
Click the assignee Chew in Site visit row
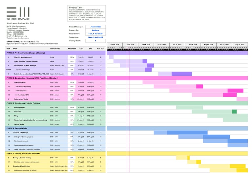52,57
